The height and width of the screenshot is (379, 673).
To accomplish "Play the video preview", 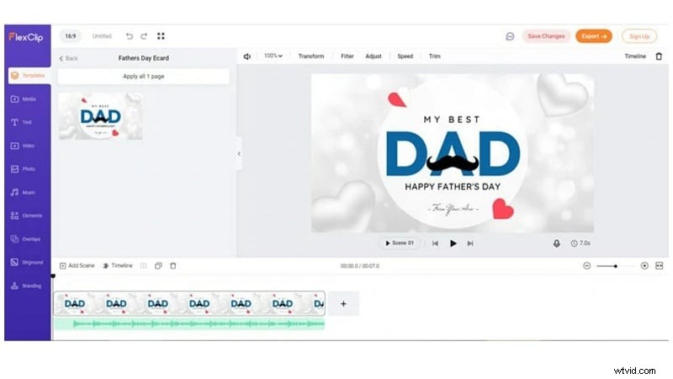I will point(453,243).
